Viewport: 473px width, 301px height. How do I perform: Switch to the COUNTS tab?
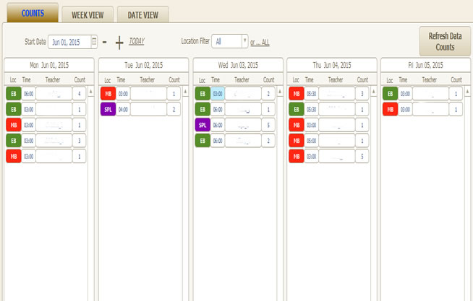[x=33, y=13]
